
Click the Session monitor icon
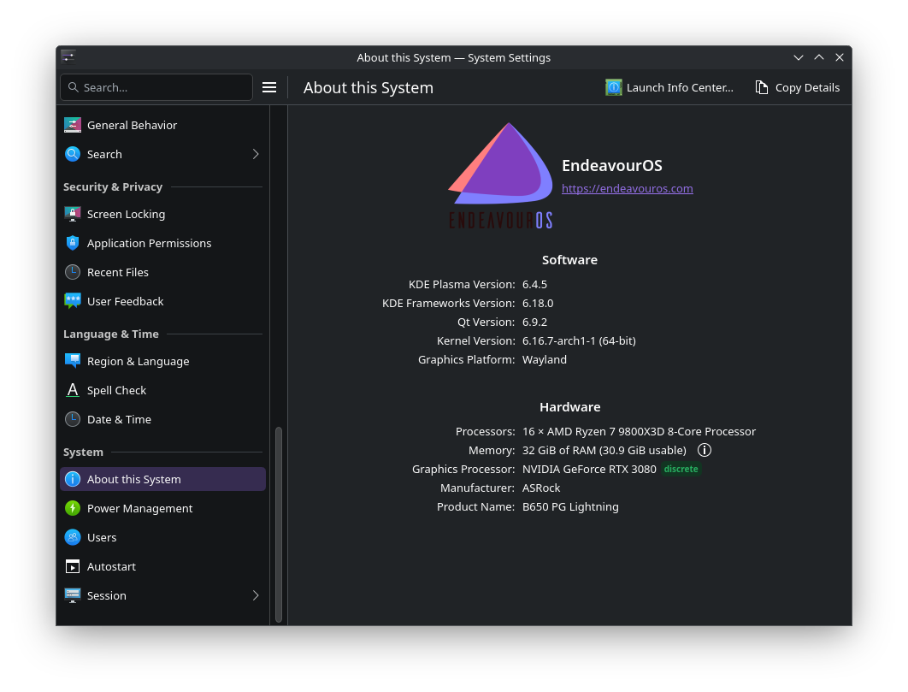coord(73,595)
